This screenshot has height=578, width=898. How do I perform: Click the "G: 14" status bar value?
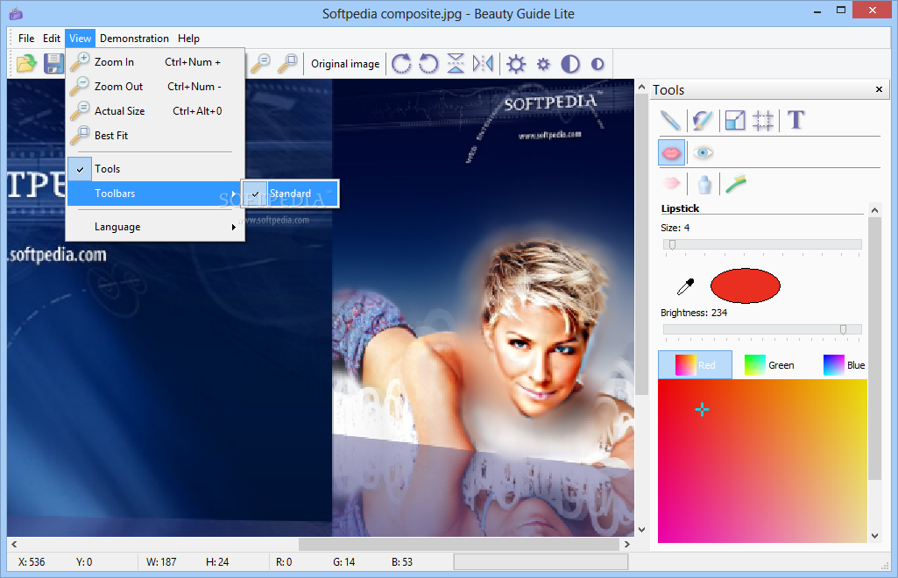coord(343,562)
